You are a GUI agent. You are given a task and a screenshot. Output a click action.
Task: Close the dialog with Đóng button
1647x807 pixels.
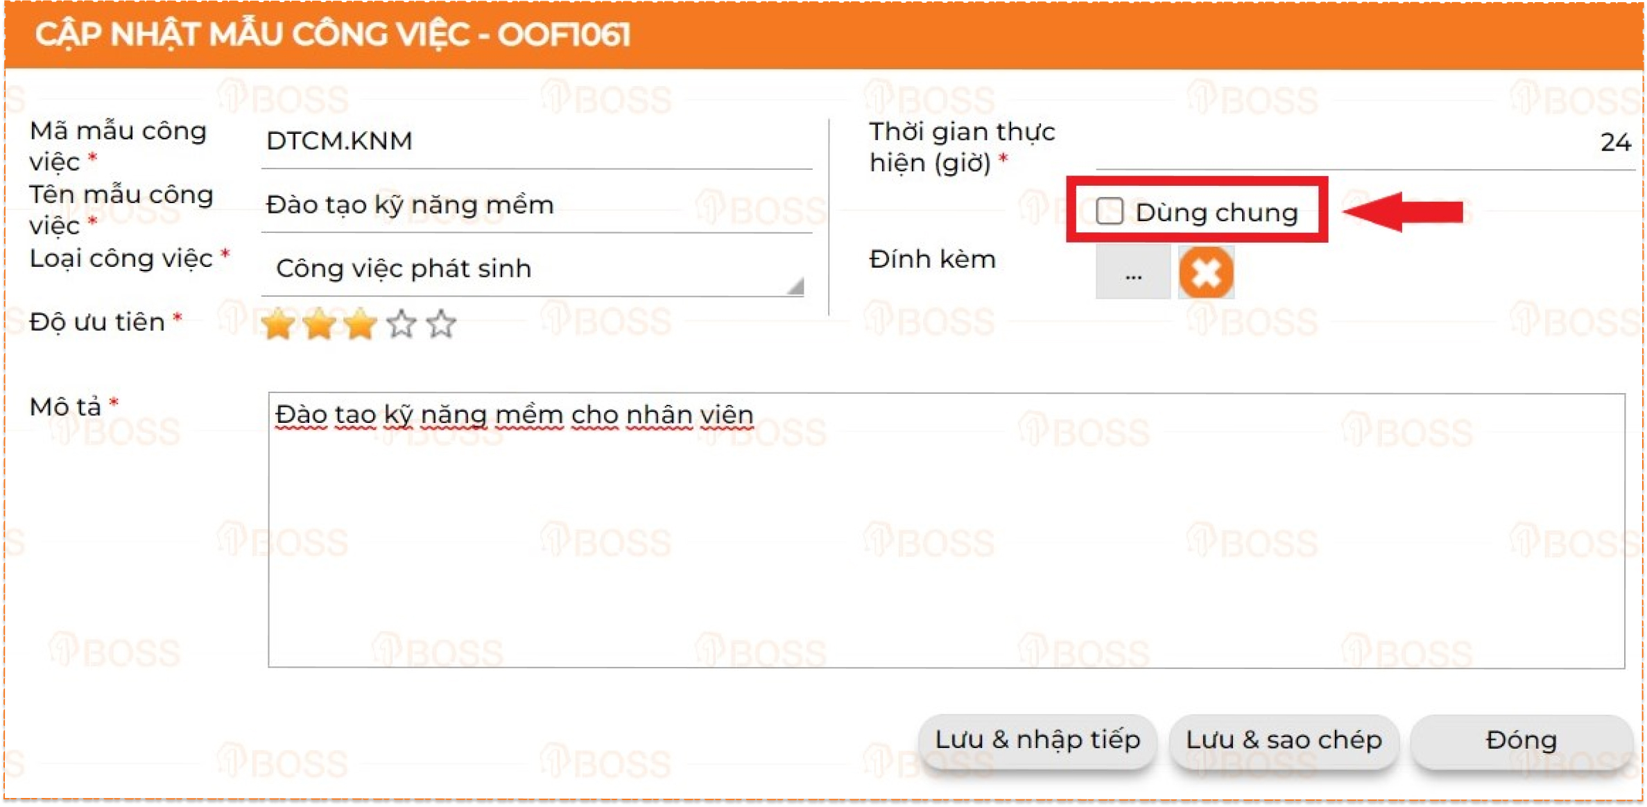1521,741
